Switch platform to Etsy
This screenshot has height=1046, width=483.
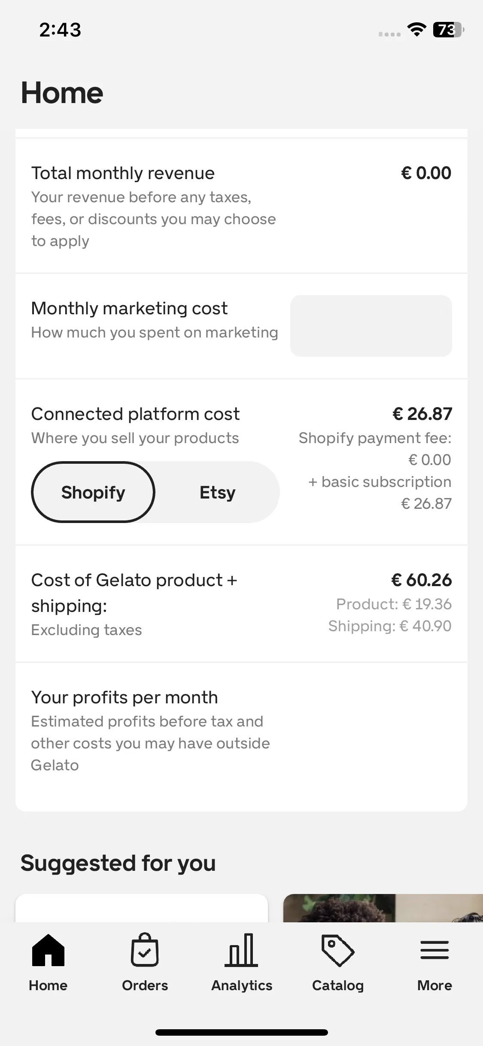point(217,492)
